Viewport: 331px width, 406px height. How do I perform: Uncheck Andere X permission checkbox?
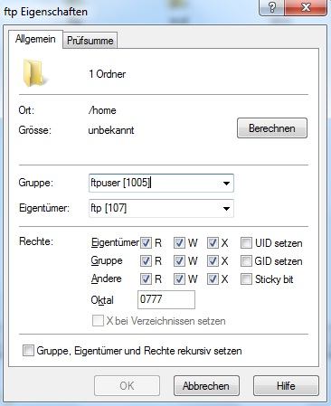click(213, 279)
